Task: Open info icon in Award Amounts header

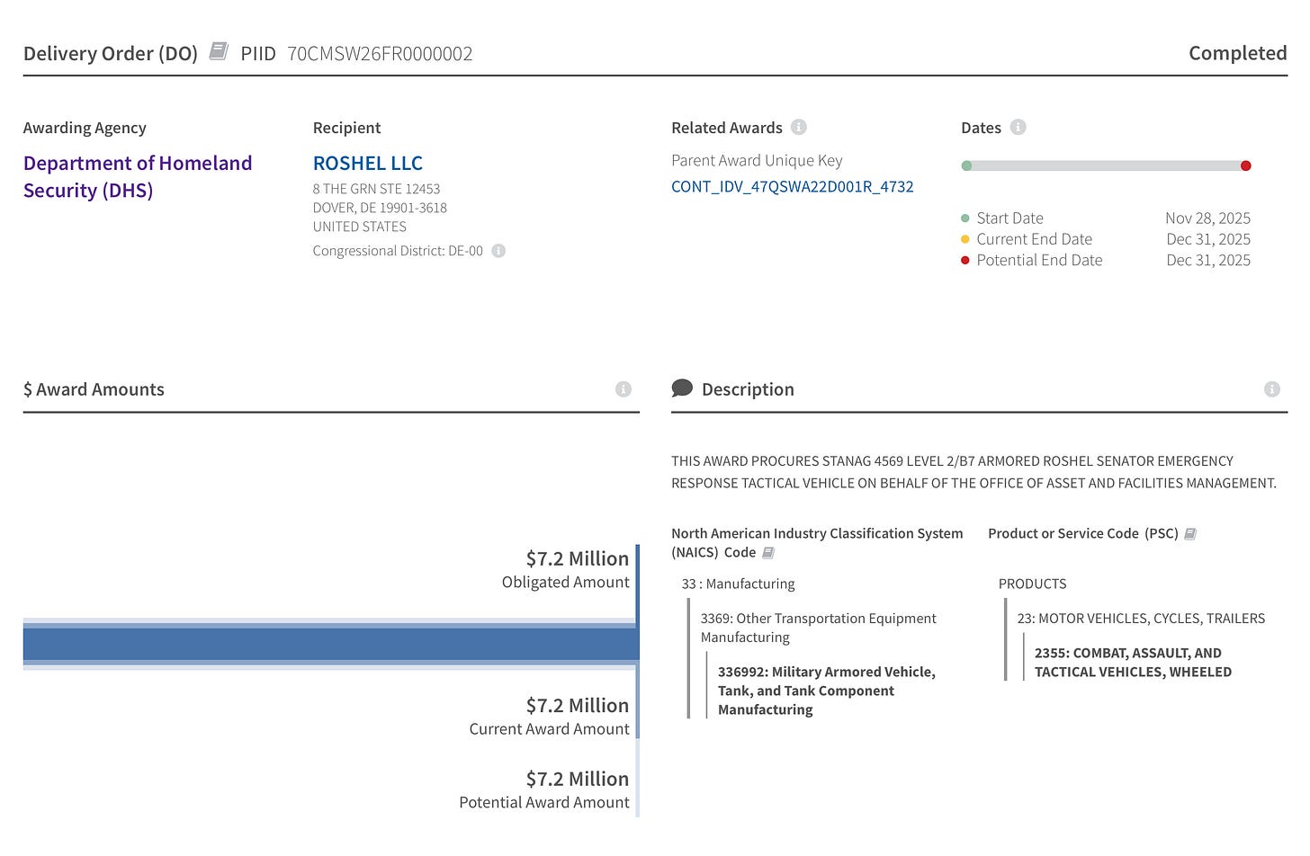Action: (x=624, y=389)
